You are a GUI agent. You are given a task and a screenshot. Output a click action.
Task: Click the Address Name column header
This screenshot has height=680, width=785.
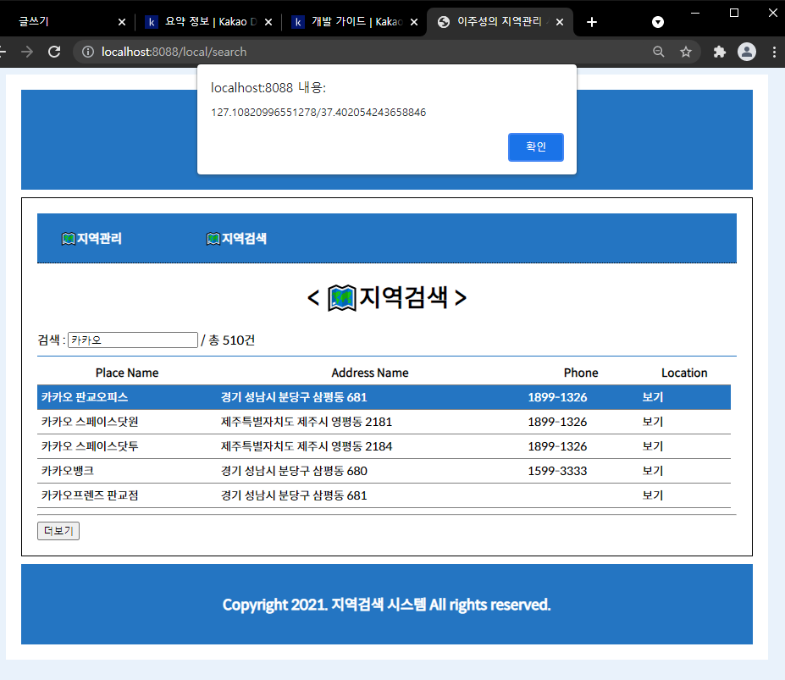point(370,373)
